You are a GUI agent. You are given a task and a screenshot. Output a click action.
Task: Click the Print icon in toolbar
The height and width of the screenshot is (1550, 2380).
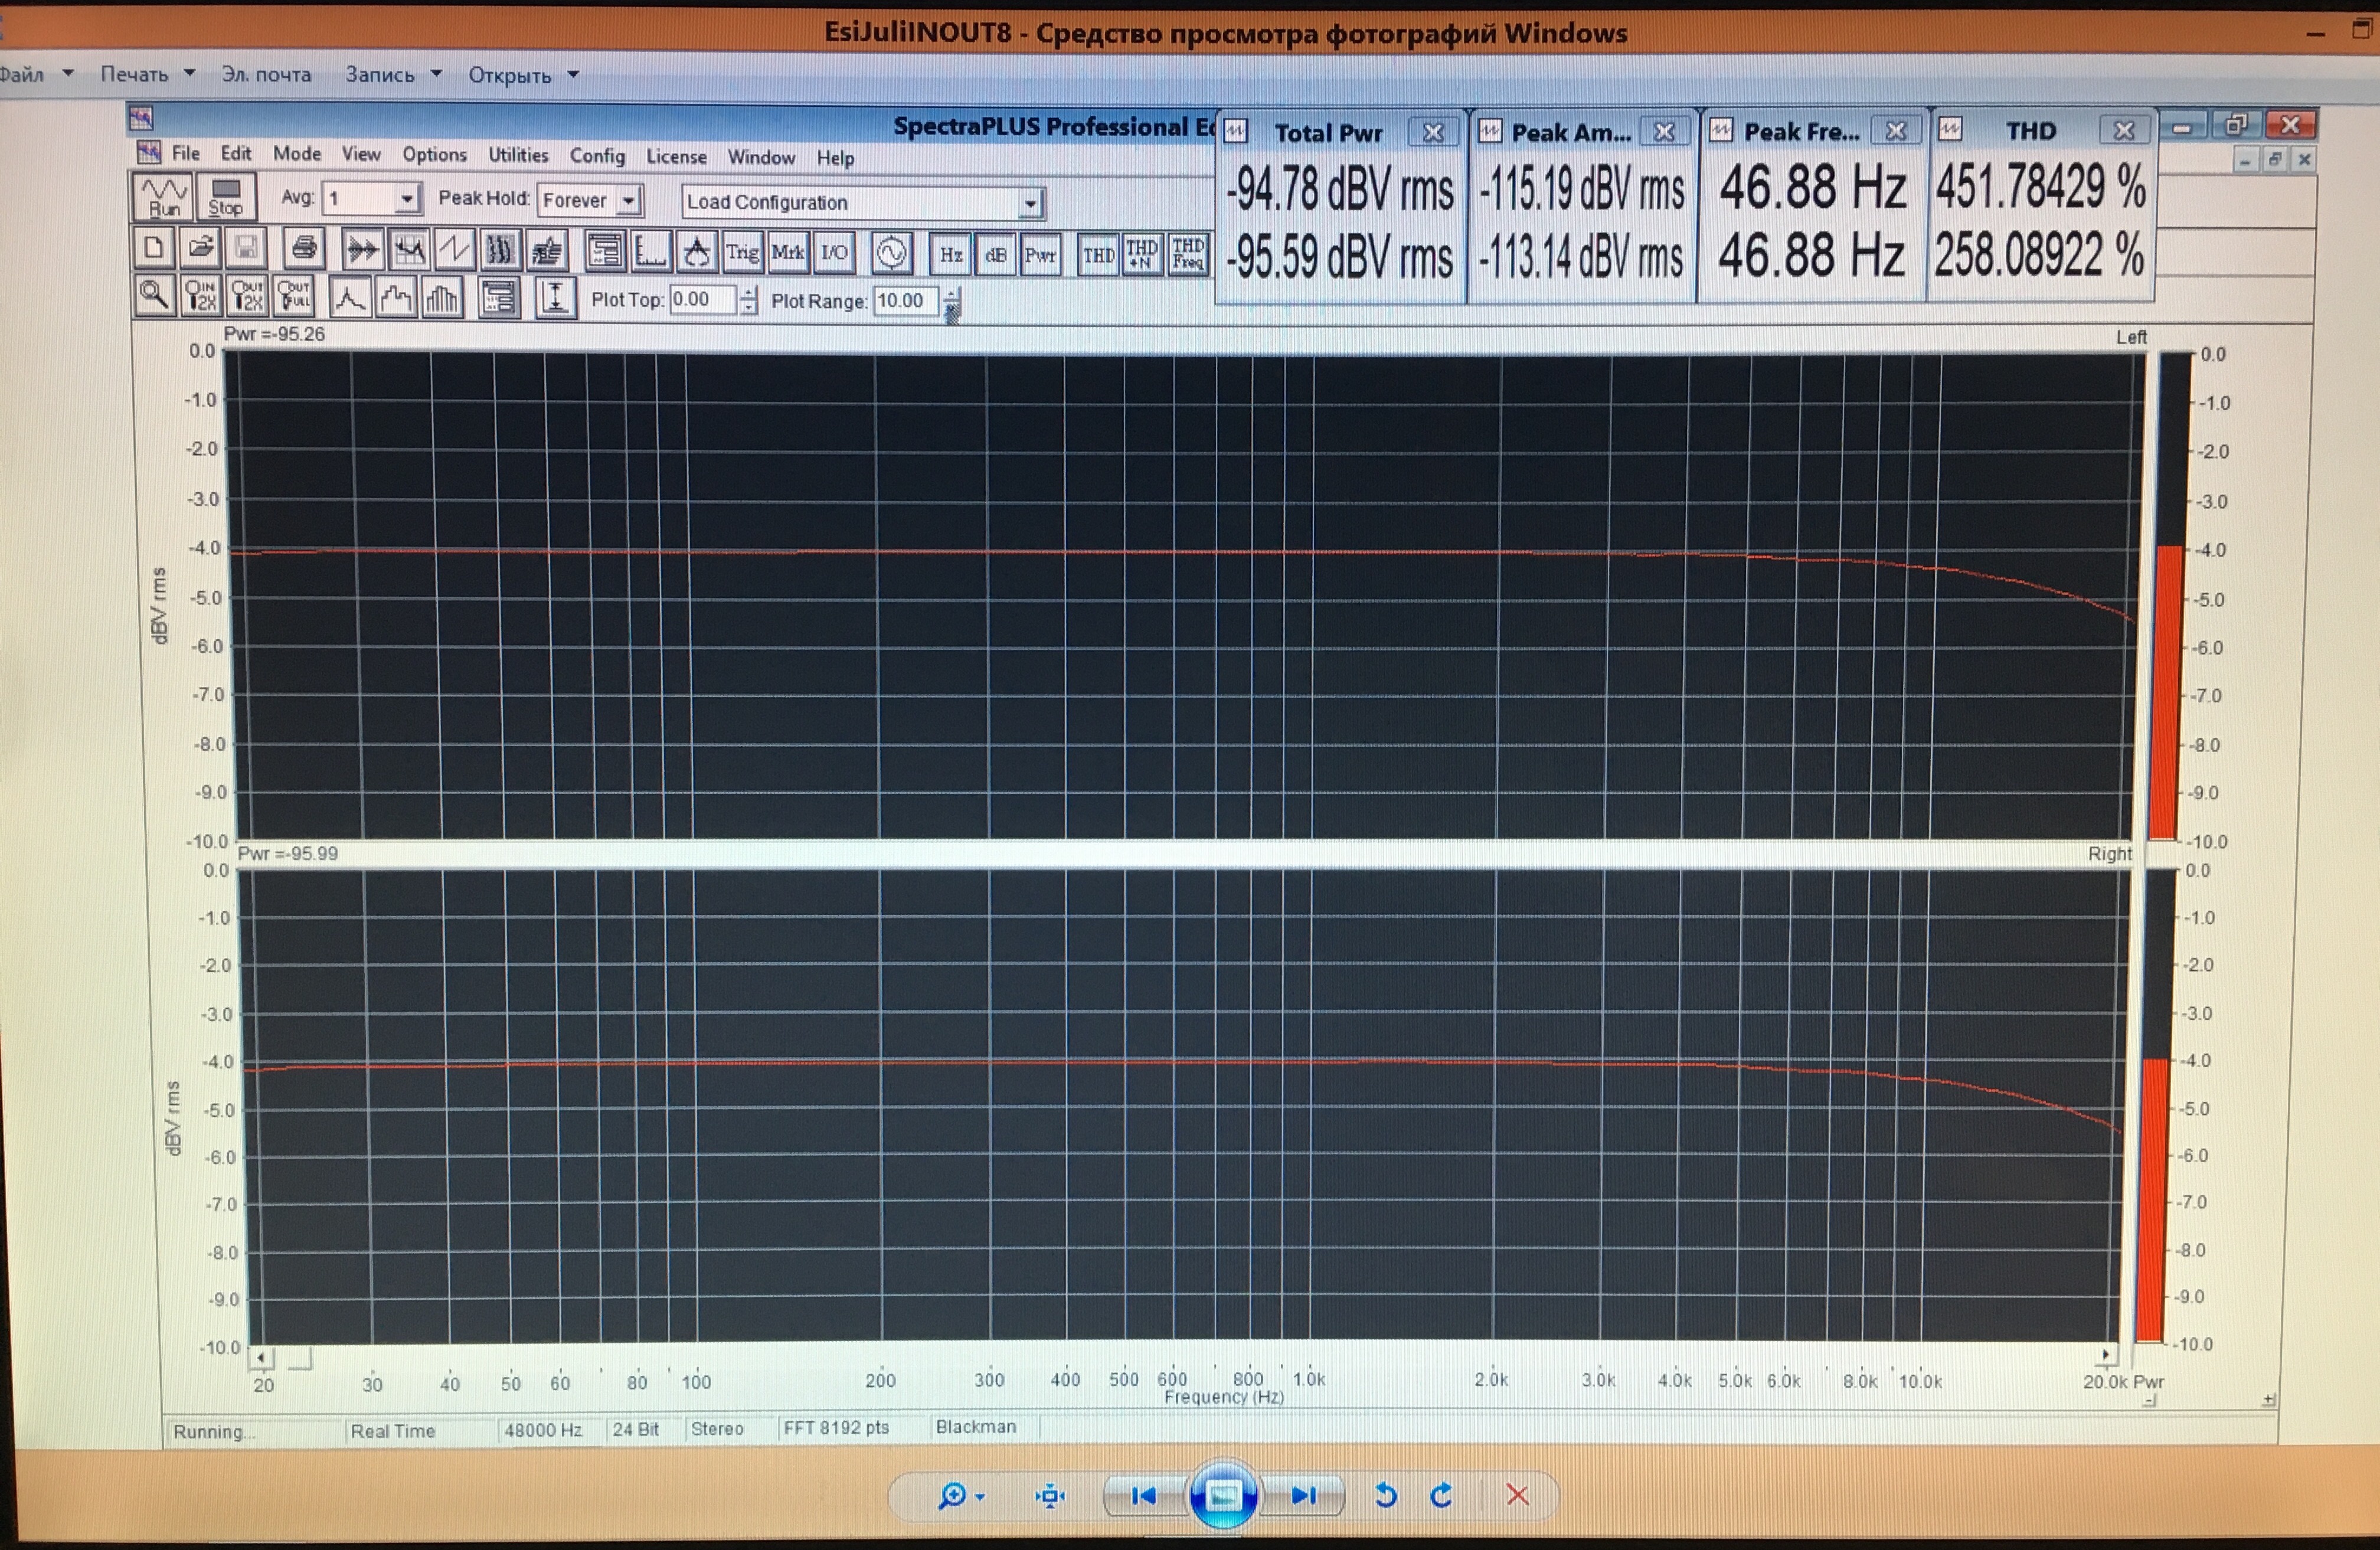(x=304, y=248)
